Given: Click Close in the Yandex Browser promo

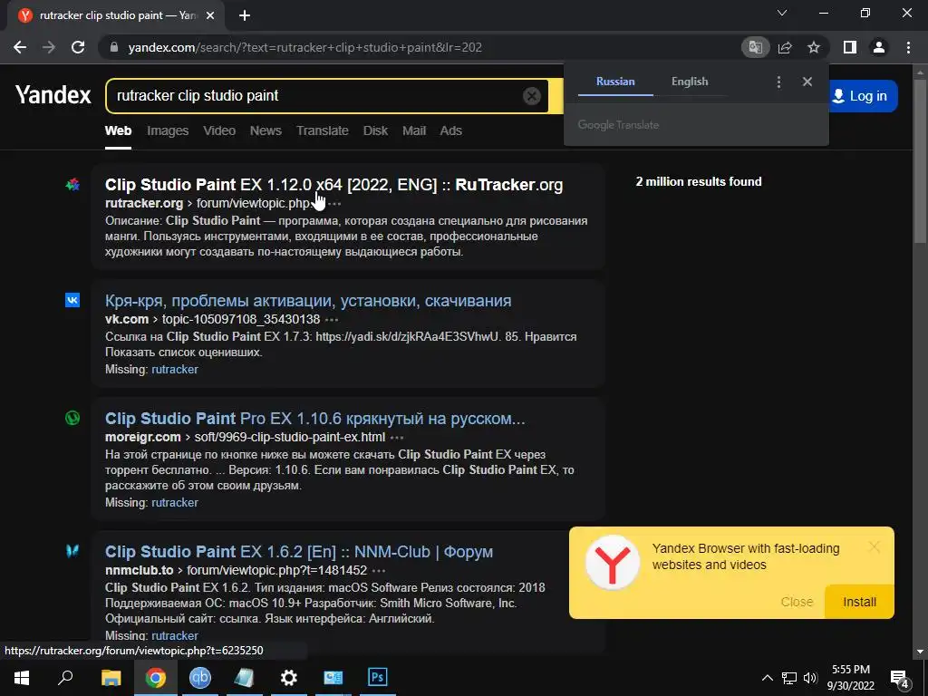Looking at the screenshot, I should click(797, 602).
